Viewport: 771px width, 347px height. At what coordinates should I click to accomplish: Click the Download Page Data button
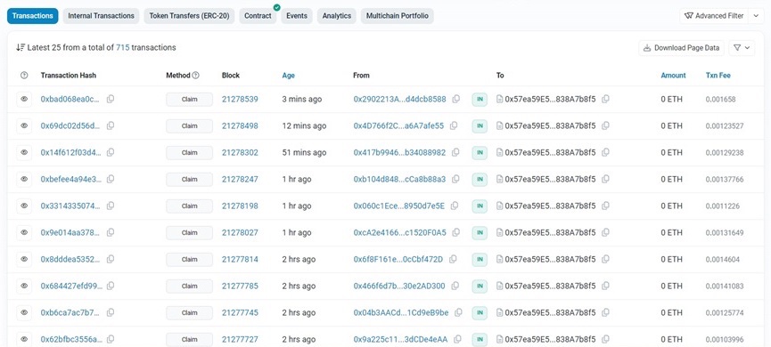(x=682, y=48)
